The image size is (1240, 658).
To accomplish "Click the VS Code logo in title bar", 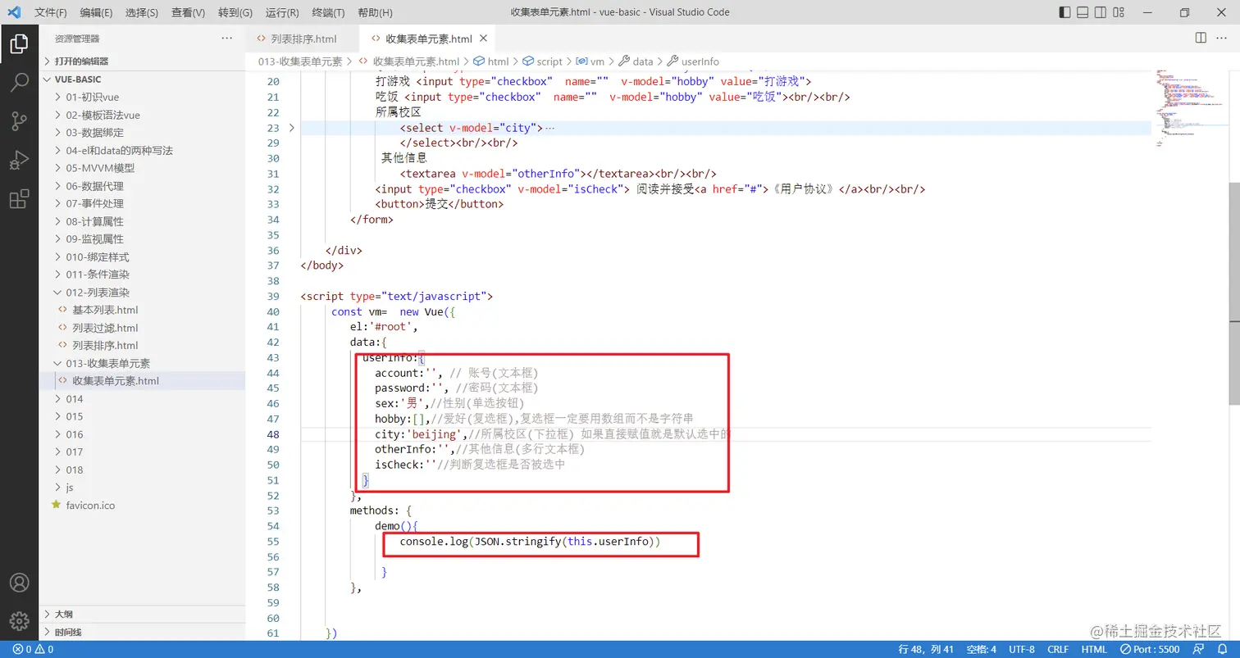I will 13,12.
